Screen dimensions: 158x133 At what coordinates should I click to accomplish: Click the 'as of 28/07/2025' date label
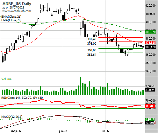(13, 8)
